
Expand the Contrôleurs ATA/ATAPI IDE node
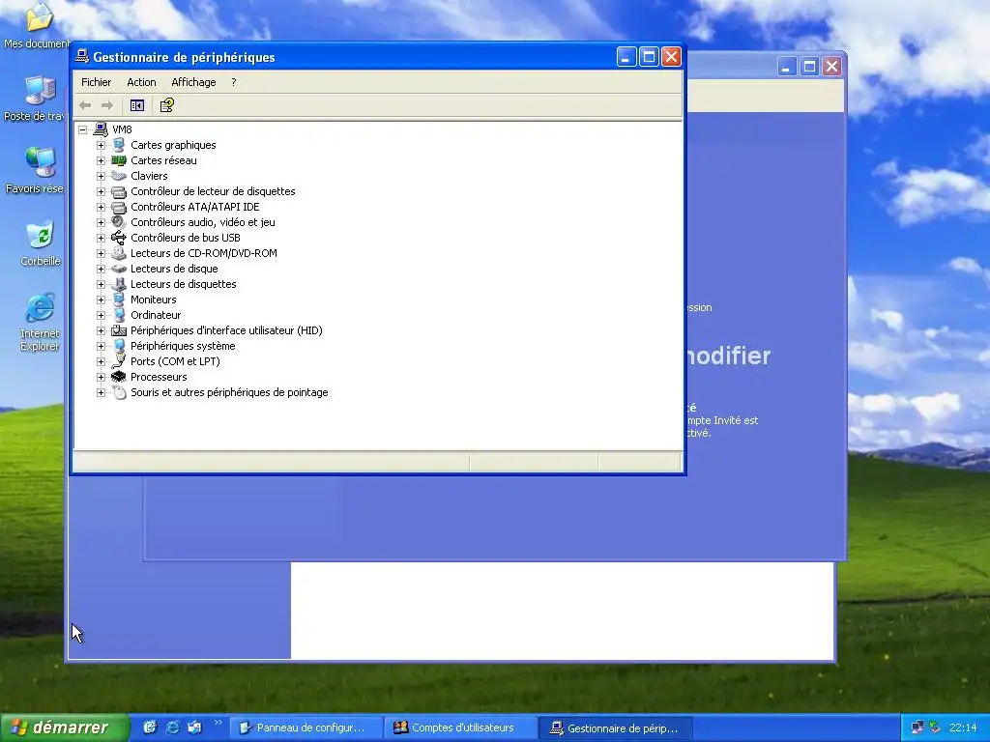(x=101, y=207)
